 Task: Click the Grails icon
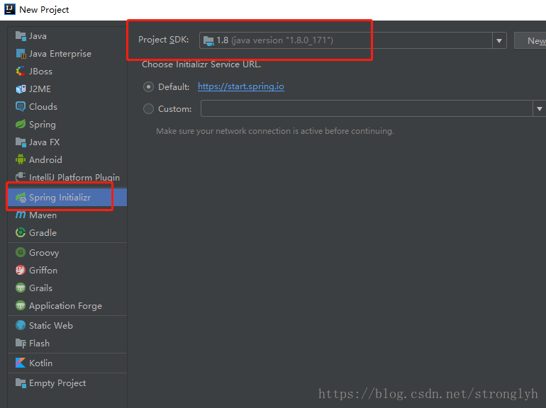[x=21, y=288]
